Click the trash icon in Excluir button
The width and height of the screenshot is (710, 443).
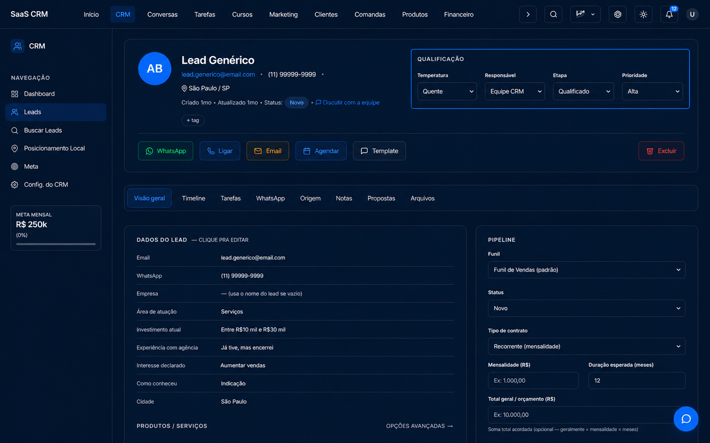click(650, 151)
